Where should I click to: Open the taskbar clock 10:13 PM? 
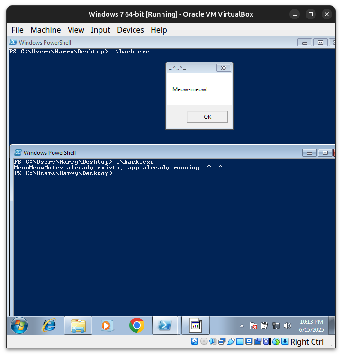coord(311,326)
